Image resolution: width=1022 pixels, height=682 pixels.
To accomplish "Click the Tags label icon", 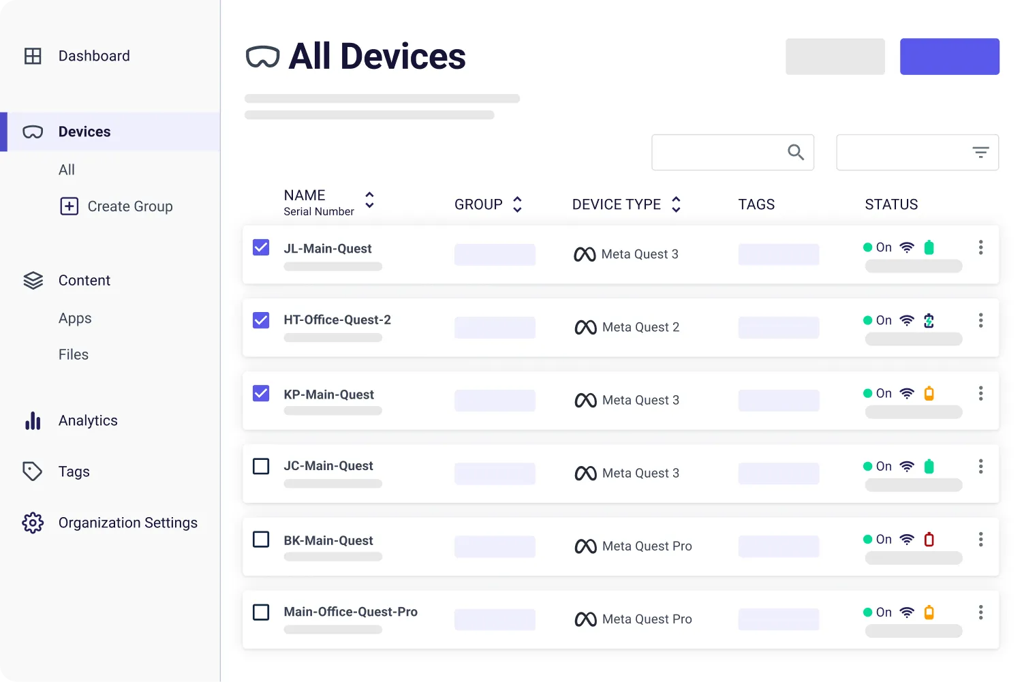I will (33, 471).
